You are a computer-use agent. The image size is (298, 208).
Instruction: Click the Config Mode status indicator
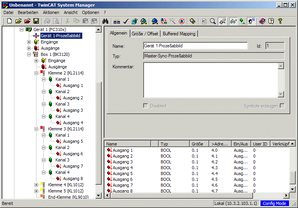(274, 203)
